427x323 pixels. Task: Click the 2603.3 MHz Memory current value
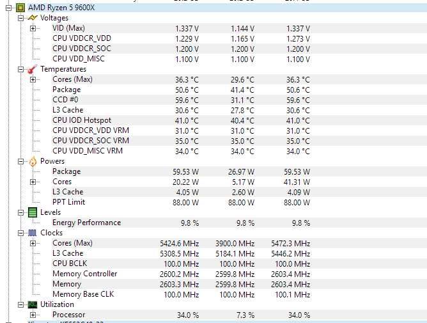pos(179,285)
